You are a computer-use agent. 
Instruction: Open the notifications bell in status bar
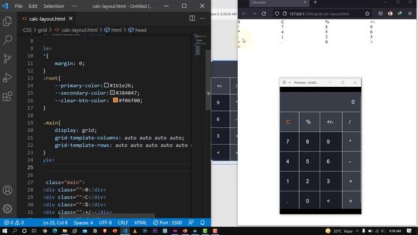(x=202, y=223)
